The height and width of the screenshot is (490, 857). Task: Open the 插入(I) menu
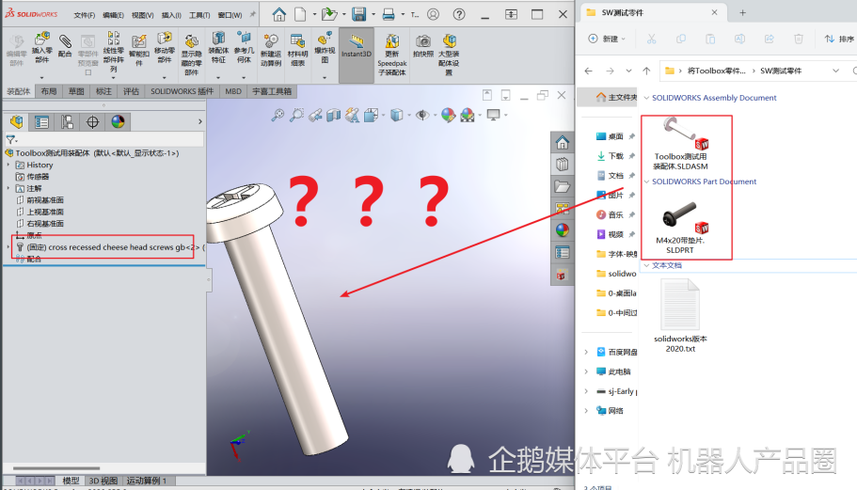pos(171,15)
